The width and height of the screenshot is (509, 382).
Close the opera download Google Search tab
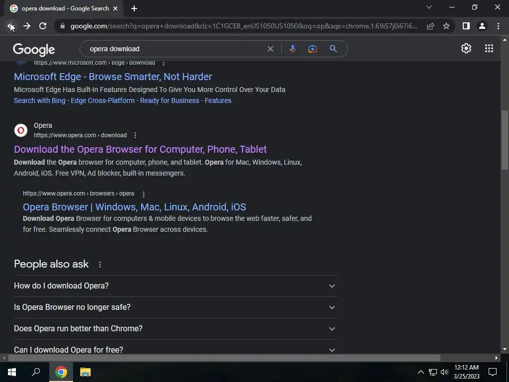coord(115,8)
